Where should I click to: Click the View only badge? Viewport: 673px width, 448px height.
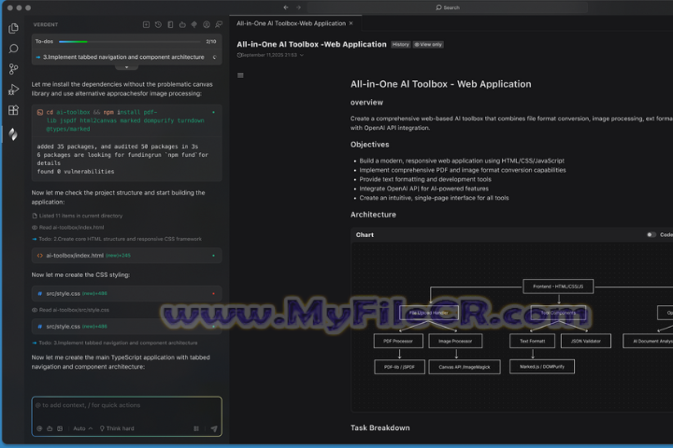click(x=428, y=45)
